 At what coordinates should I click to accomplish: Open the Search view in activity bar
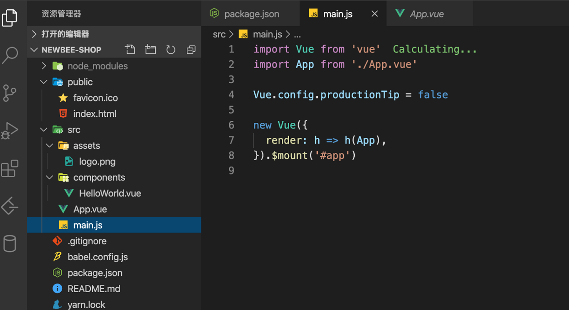[10, 55]
